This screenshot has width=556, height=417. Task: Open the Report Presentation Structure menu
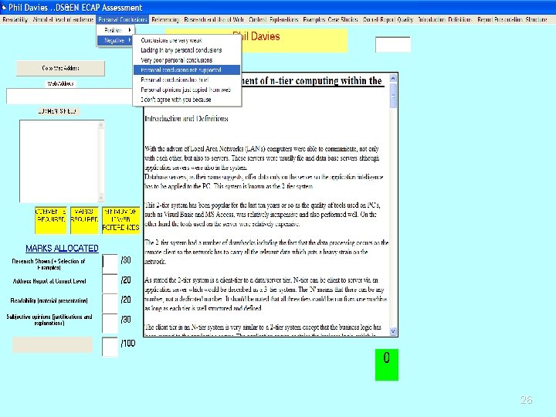(x=512, y=19)
